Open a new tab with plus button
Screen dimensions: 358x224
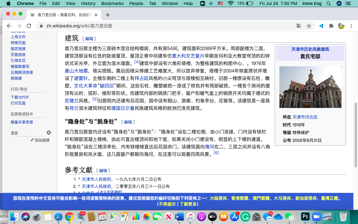(x=108, y=15)
